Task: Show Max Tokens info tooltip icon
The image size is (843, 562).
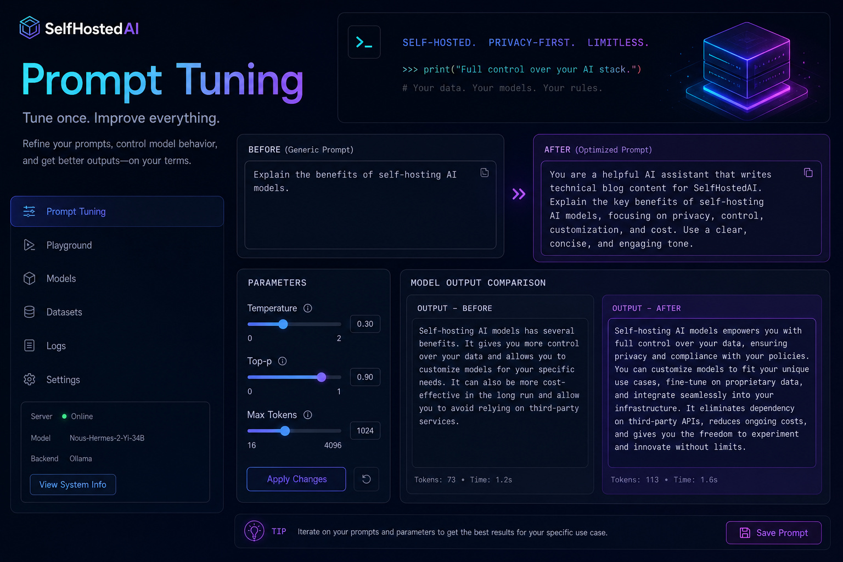Action: [308, 415]
